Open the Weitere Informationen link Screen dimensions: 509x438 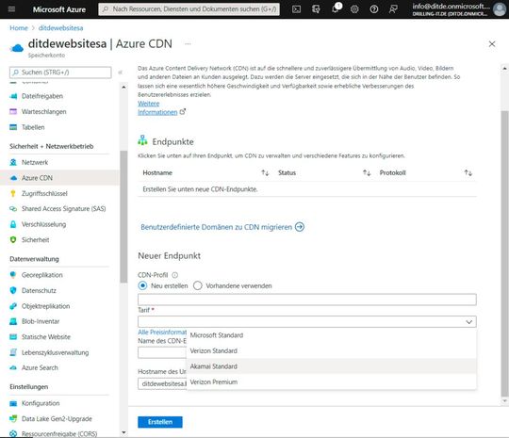[157, 108]
